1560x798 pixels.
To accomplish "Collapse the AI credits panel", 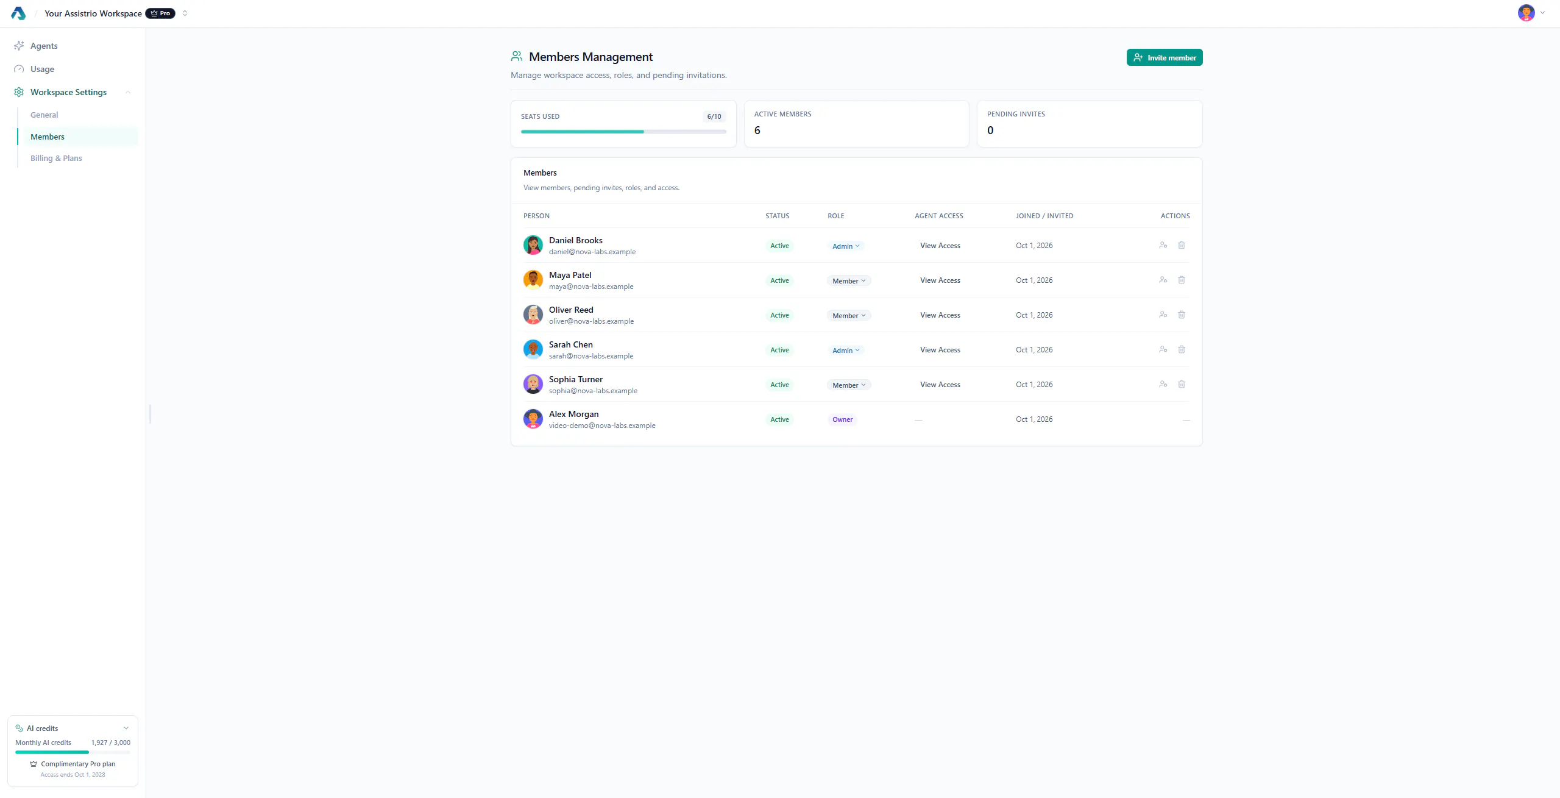I will click(x=126, y=728).
